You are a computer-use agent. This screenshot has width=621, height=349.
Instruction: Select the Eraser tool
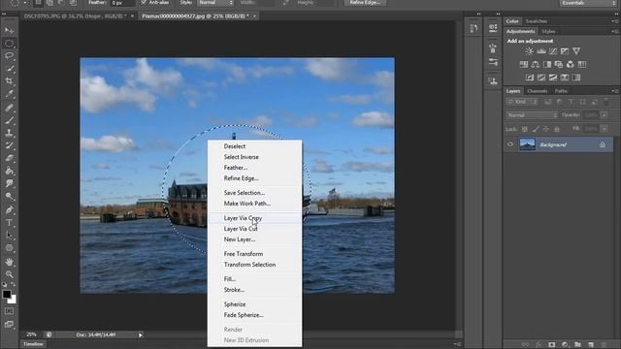coord(9,158)
